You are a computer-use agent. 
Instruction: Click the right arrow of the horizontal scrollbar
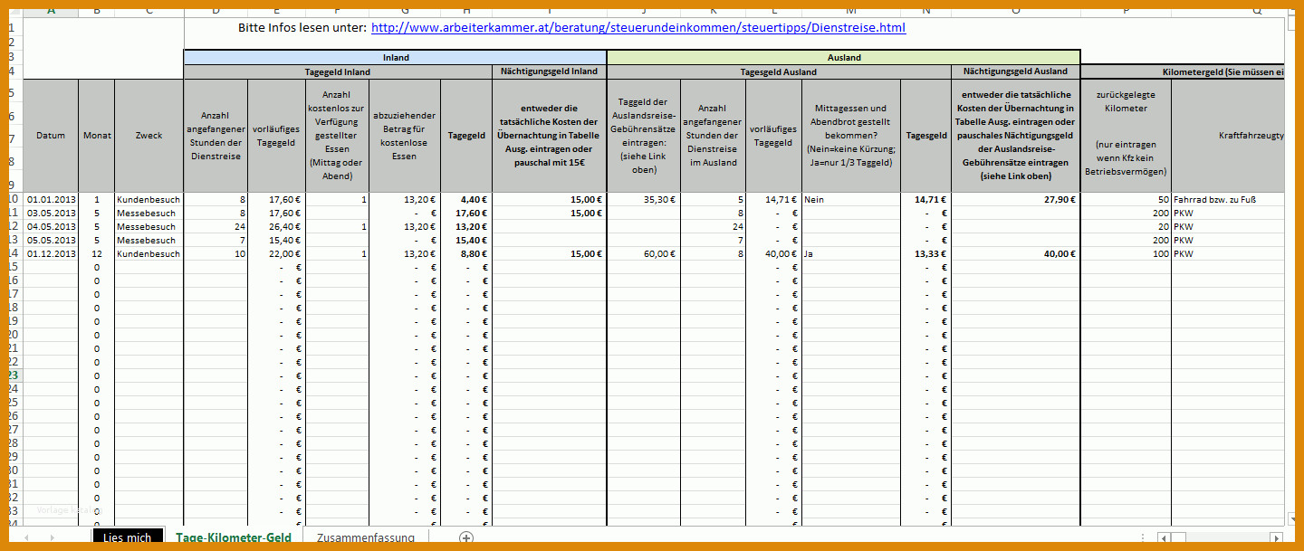[x=1276, y=537]
